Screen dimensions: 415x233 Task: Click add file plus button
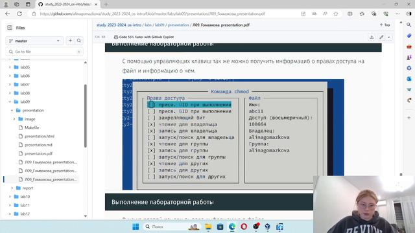point(70,41)
